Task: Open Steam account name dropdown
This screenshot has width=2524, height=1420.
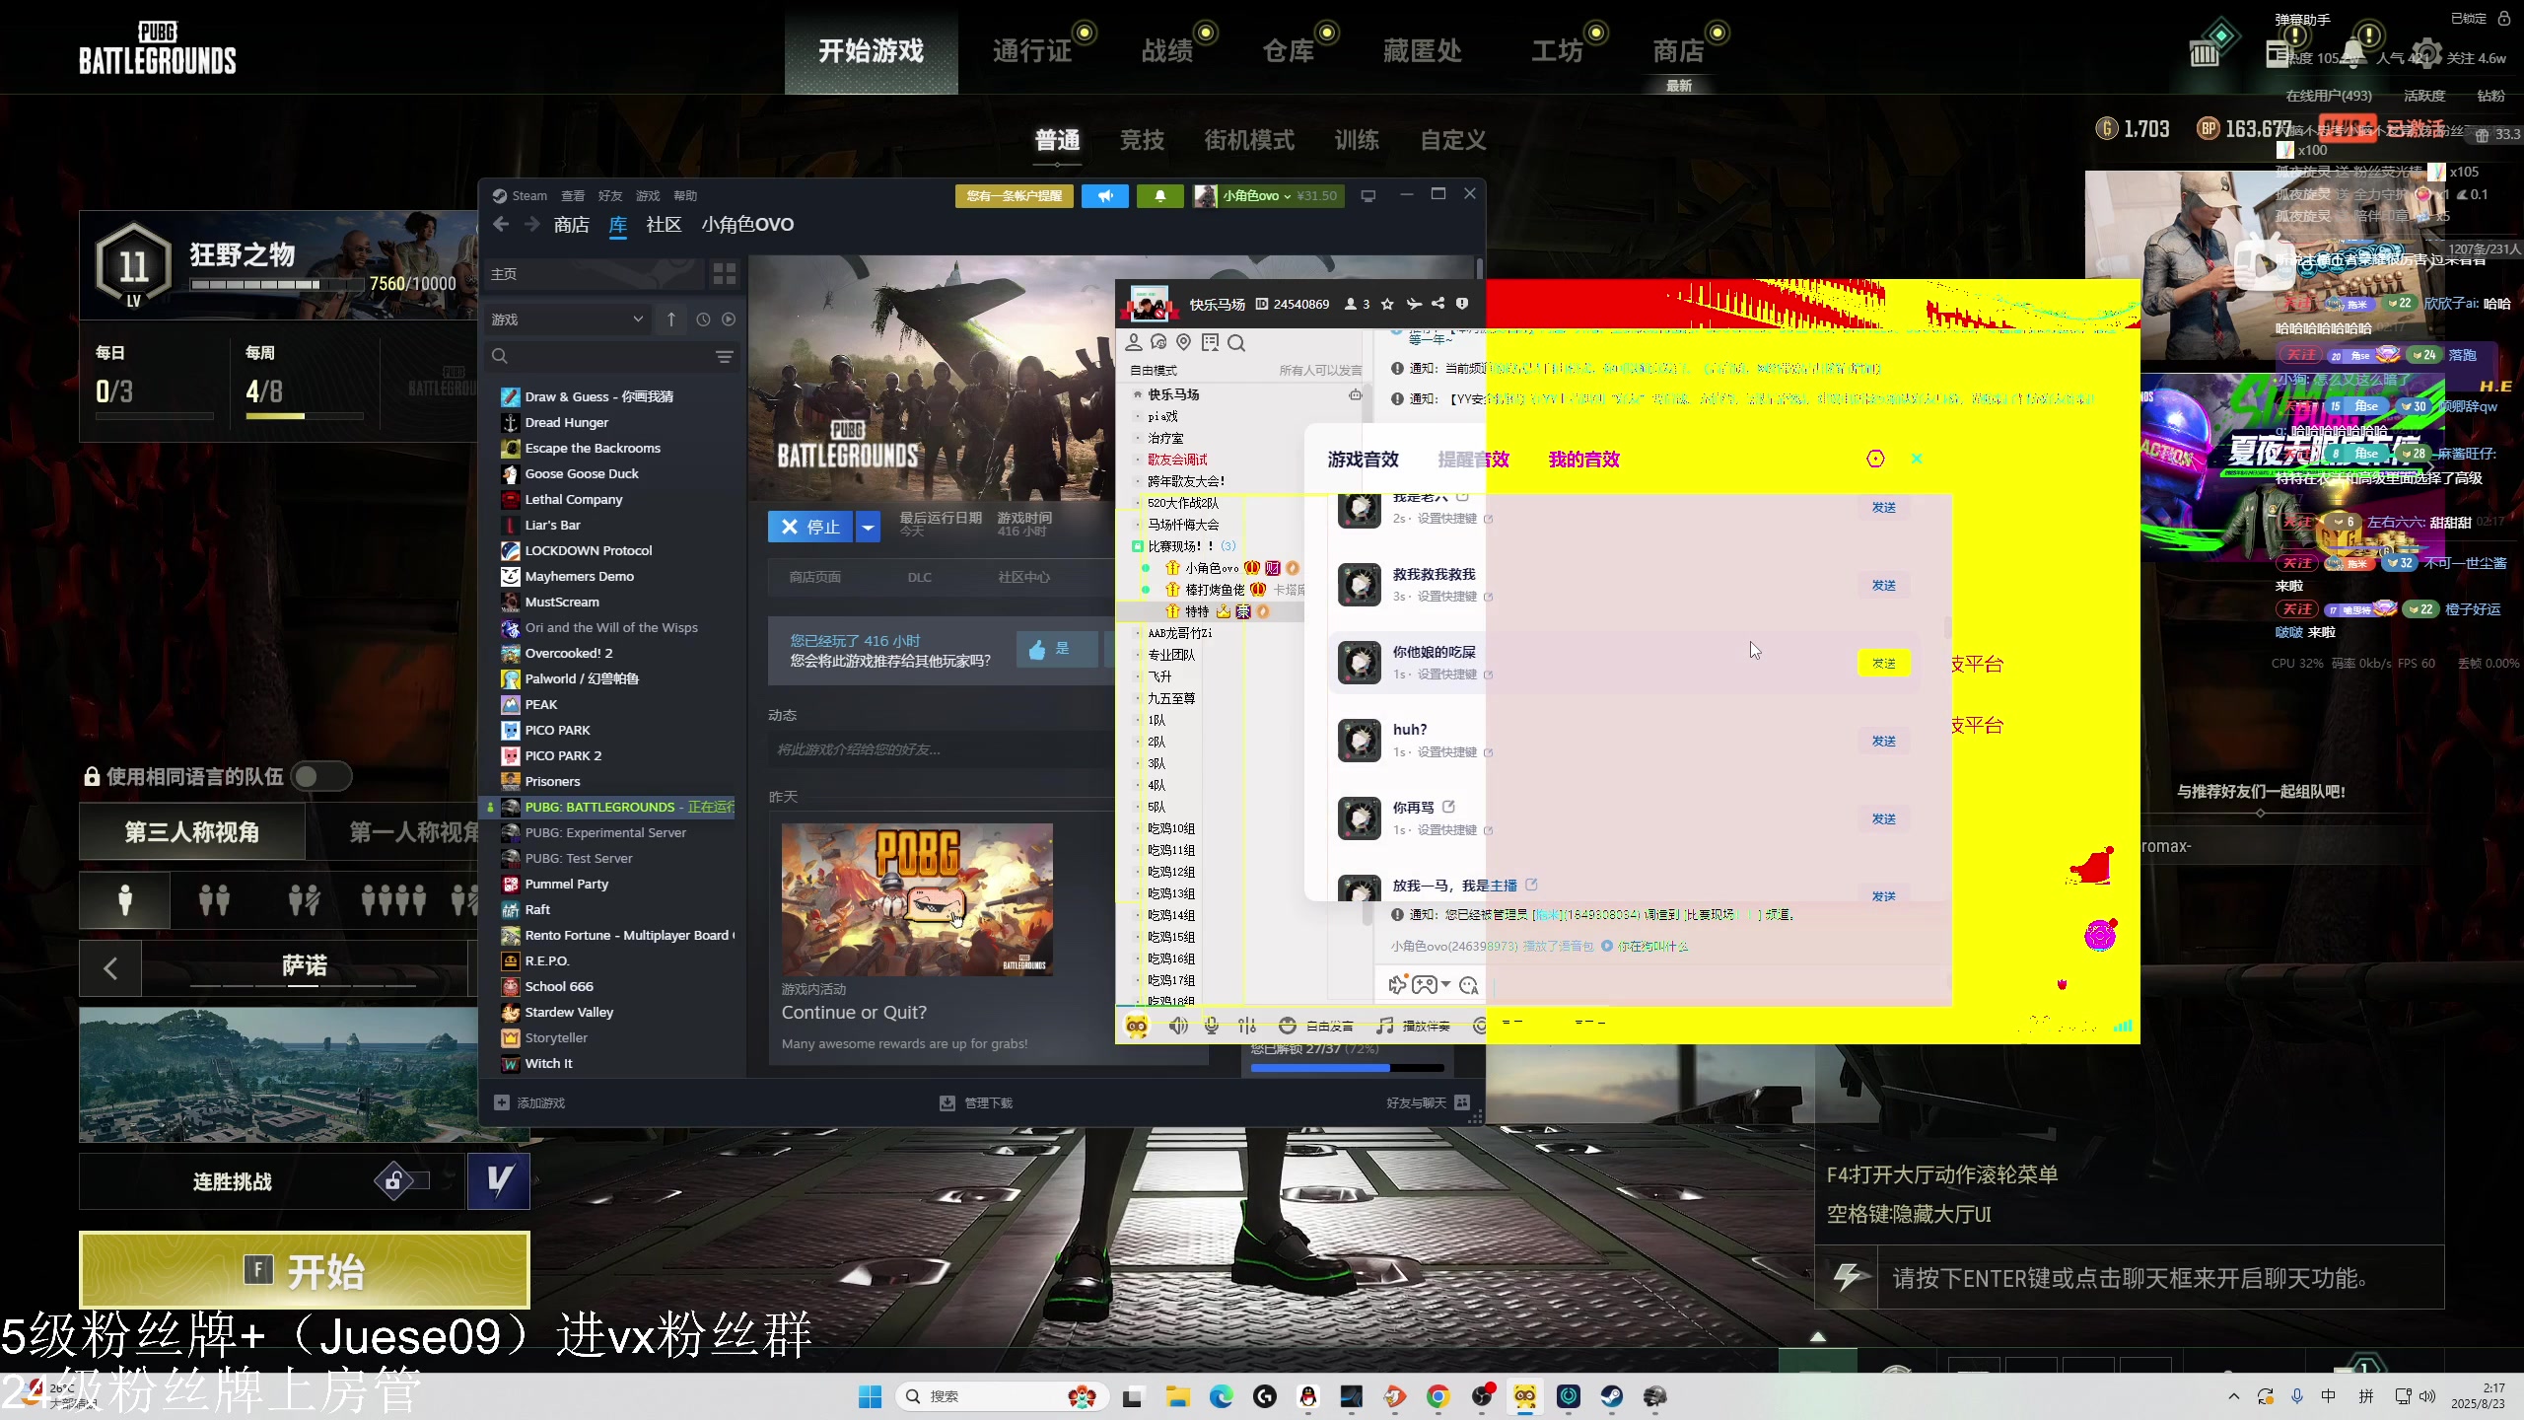Action: [1267, 195]
